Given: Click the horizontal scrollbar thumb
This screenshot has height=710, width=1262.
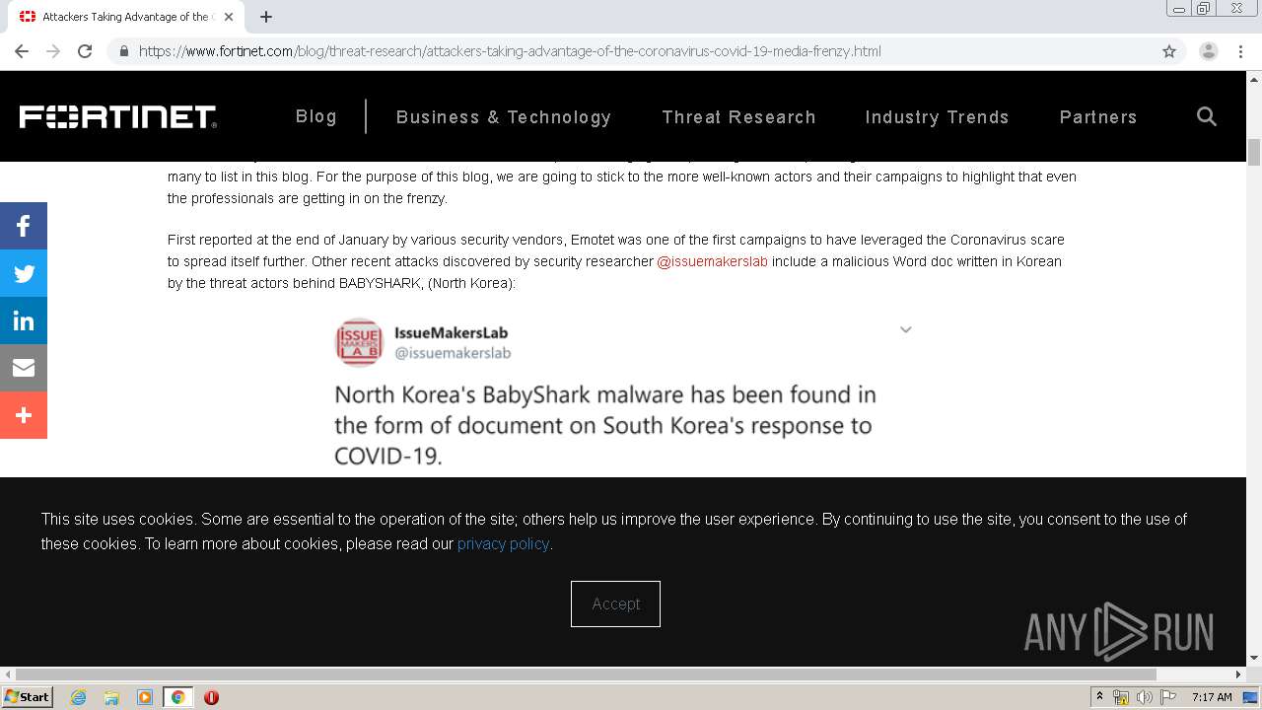Looking at the screenshot, I should click(585, 674).
